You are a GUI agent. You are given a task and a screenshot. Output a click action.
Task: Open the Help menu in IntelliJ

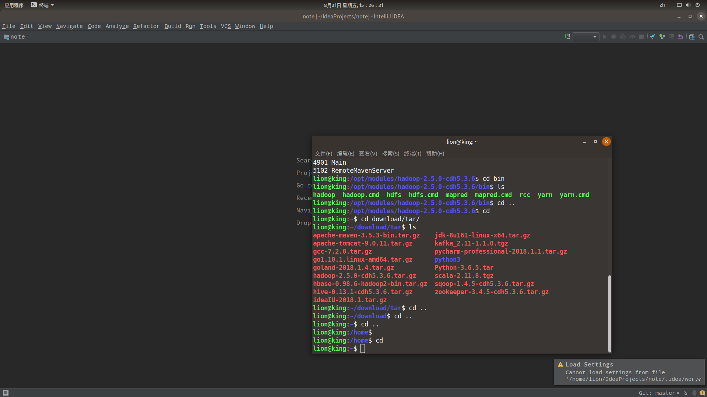[x=266, y=26]
